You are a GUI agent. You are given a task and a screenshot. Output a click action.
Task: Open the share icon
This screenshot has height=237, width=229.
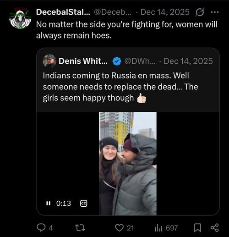(215, 228)
